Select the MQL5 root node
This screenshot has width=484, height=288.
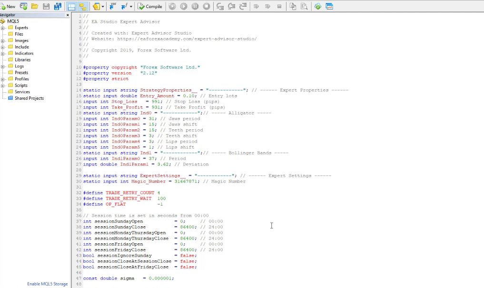tap(13, 21)
